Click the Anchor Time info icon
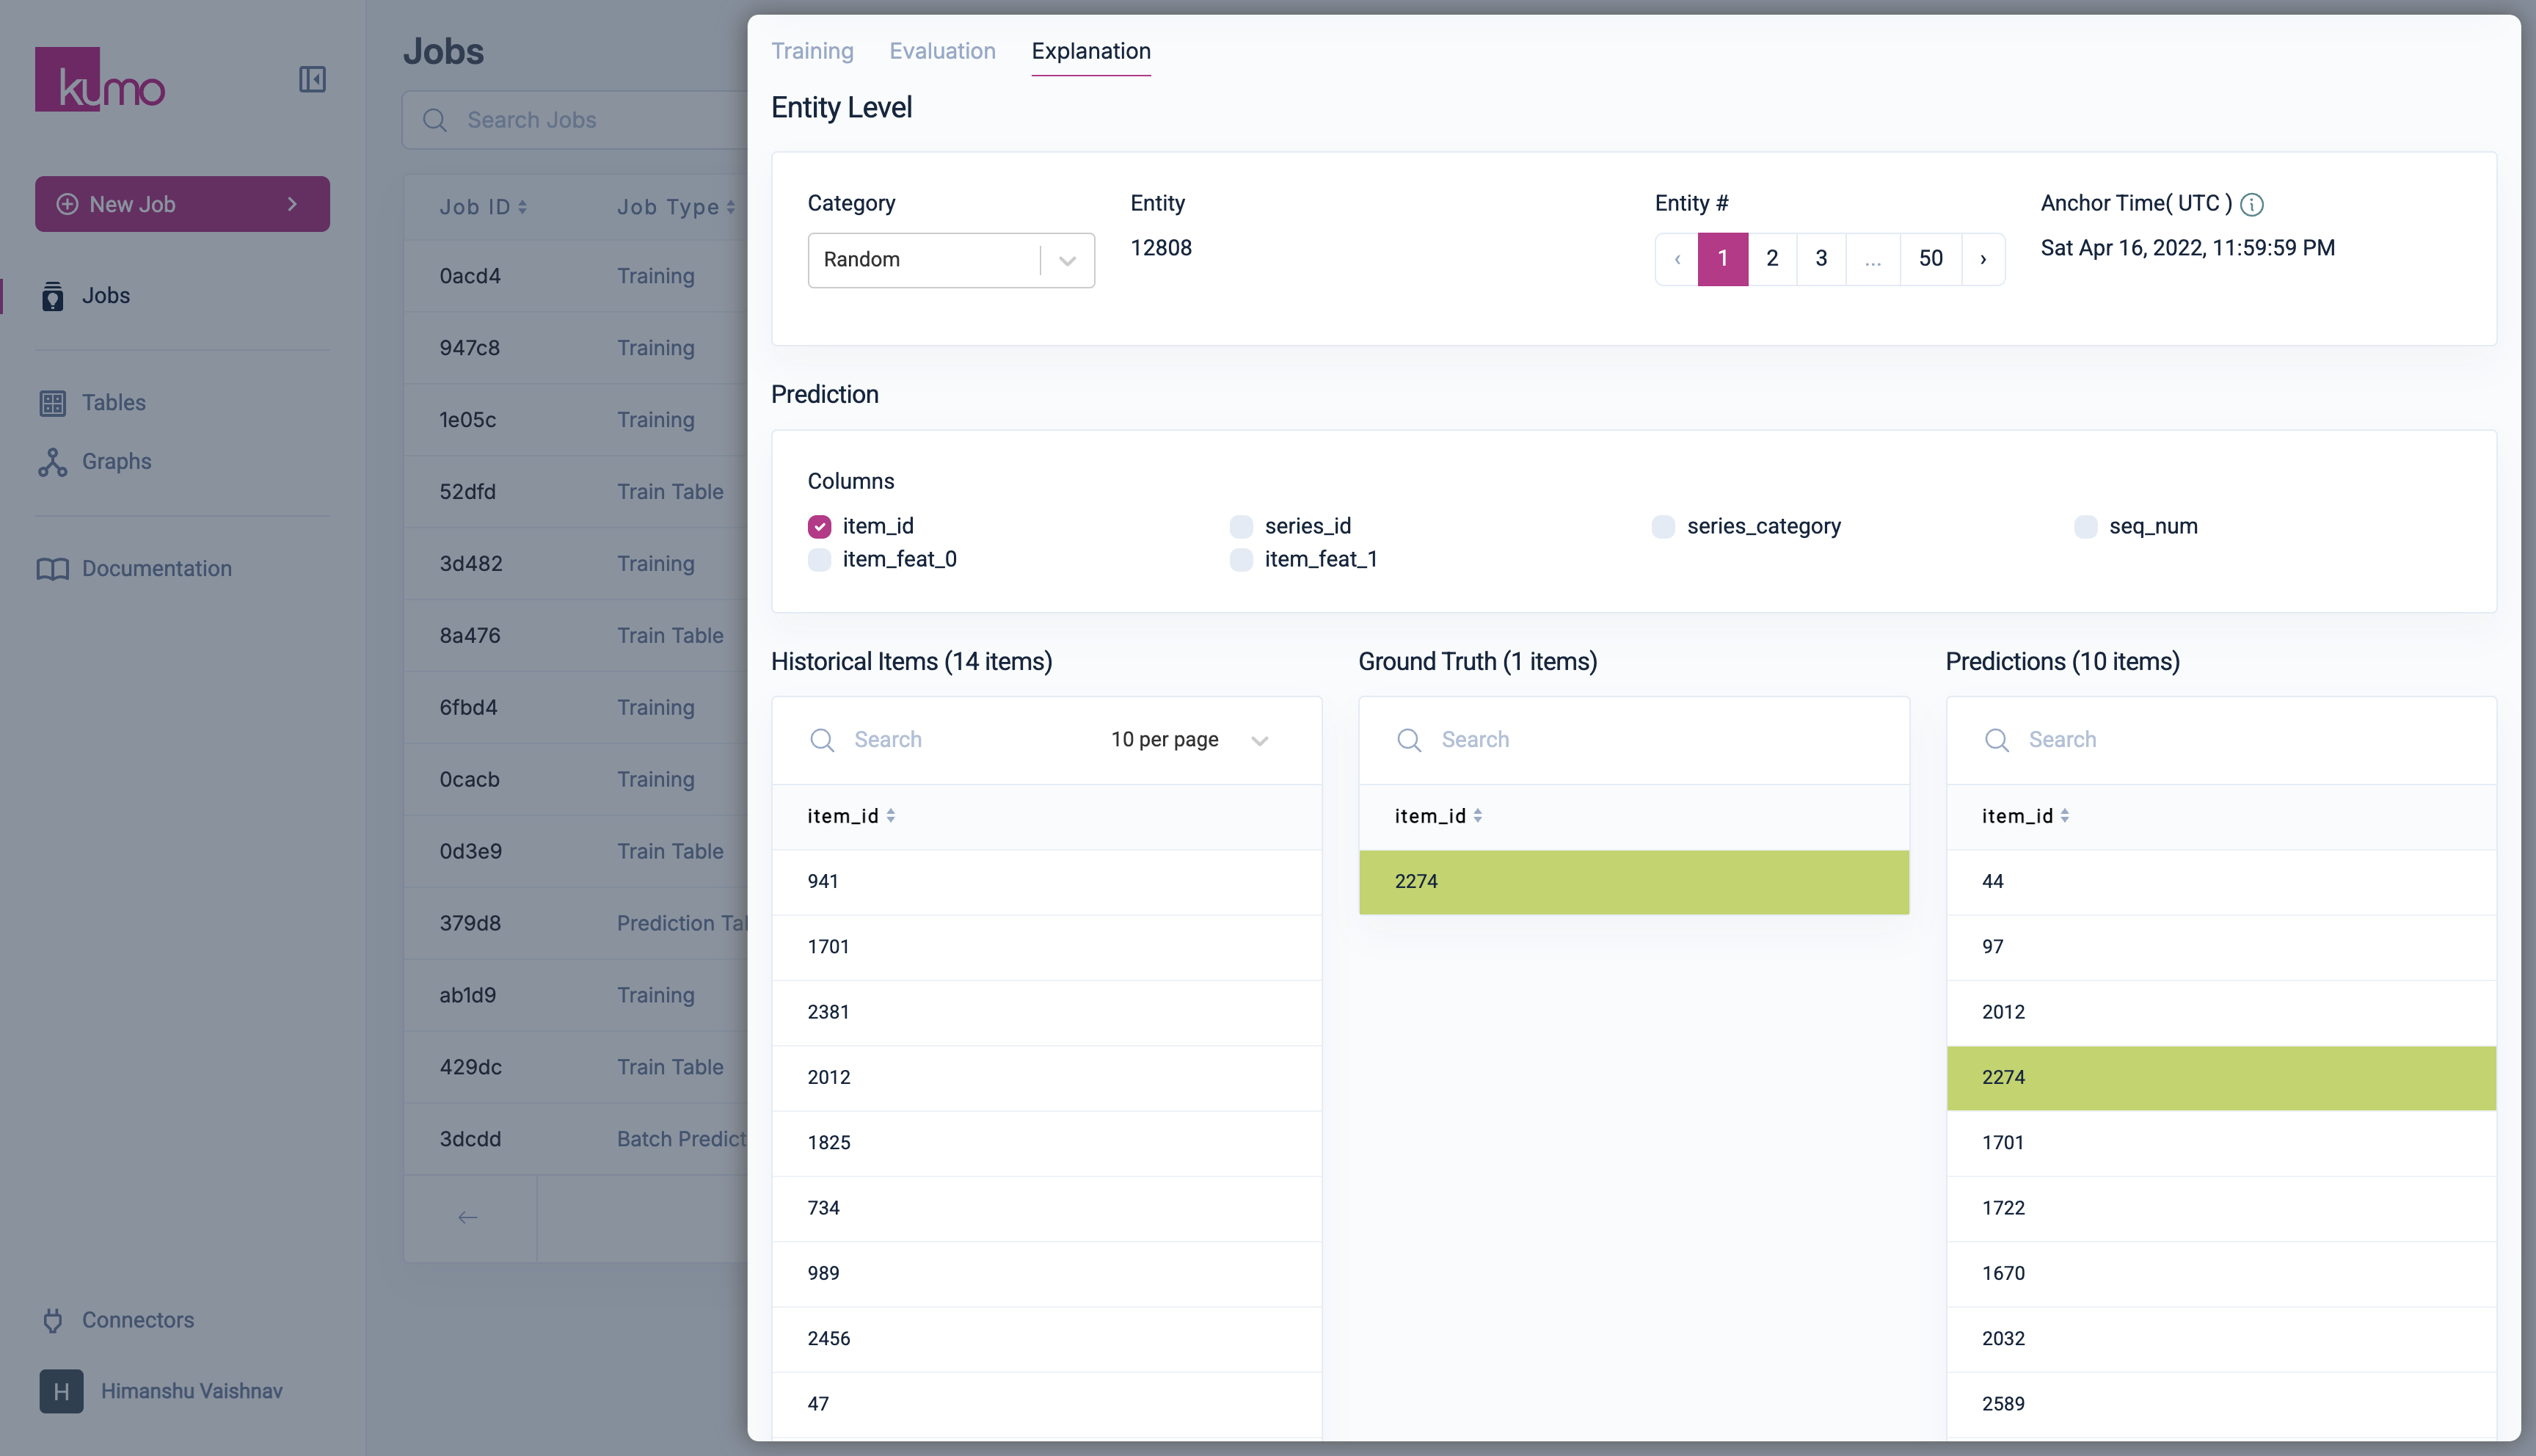 click(x=2251, y=204)
